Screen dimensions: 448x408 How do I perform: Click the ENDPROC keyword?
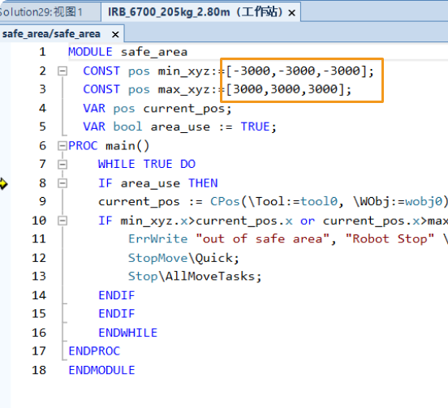point(94,351)
